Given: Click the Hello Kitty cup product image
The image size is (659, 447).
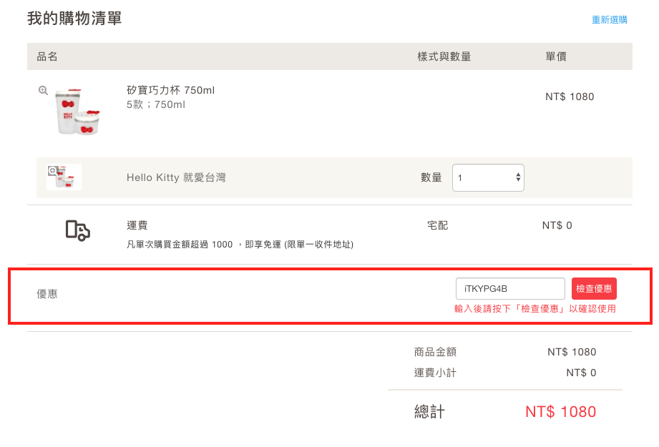Looking at the screenshot, I should [x=77, y=112].
